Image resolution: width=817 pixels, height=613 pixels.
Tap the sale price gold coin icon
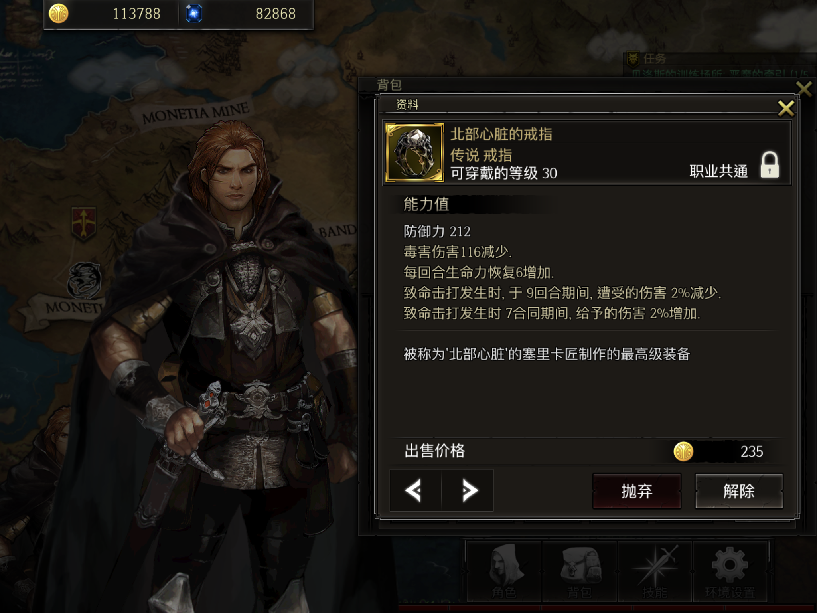[683, 451]
